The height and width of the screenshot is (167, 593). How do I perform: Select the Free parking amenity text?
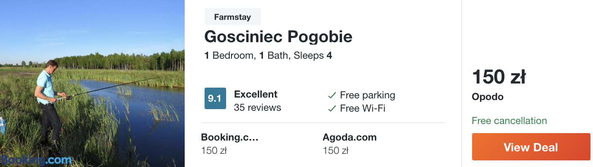[x=368, y=95]
